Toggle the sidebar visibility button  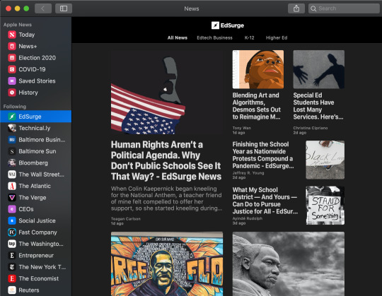tap(64, 8)
